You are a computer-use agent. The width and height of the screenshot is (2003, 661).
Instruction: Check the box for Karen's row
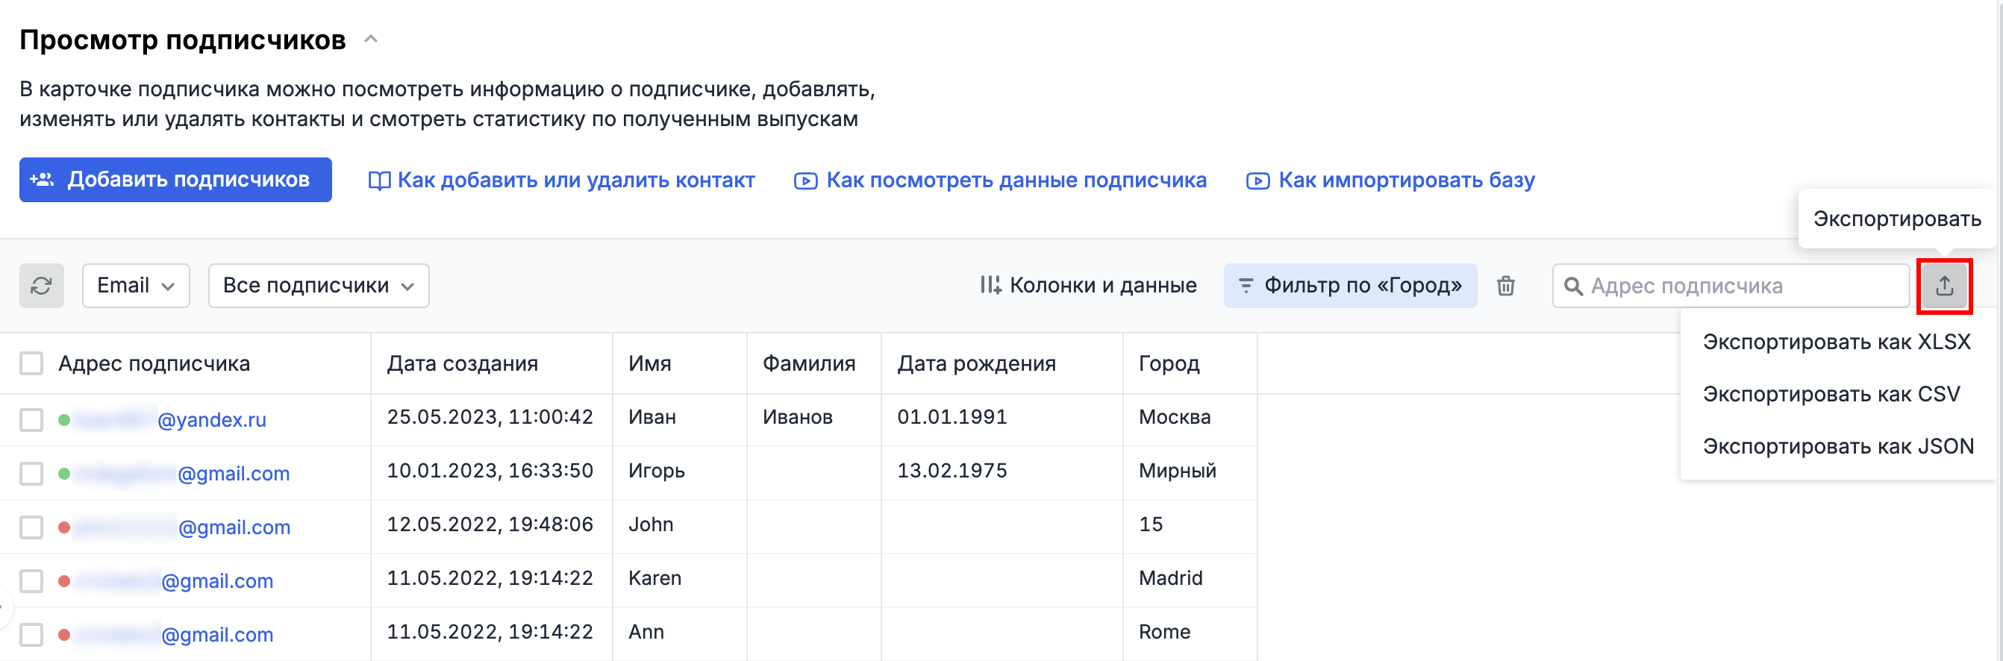32,582
